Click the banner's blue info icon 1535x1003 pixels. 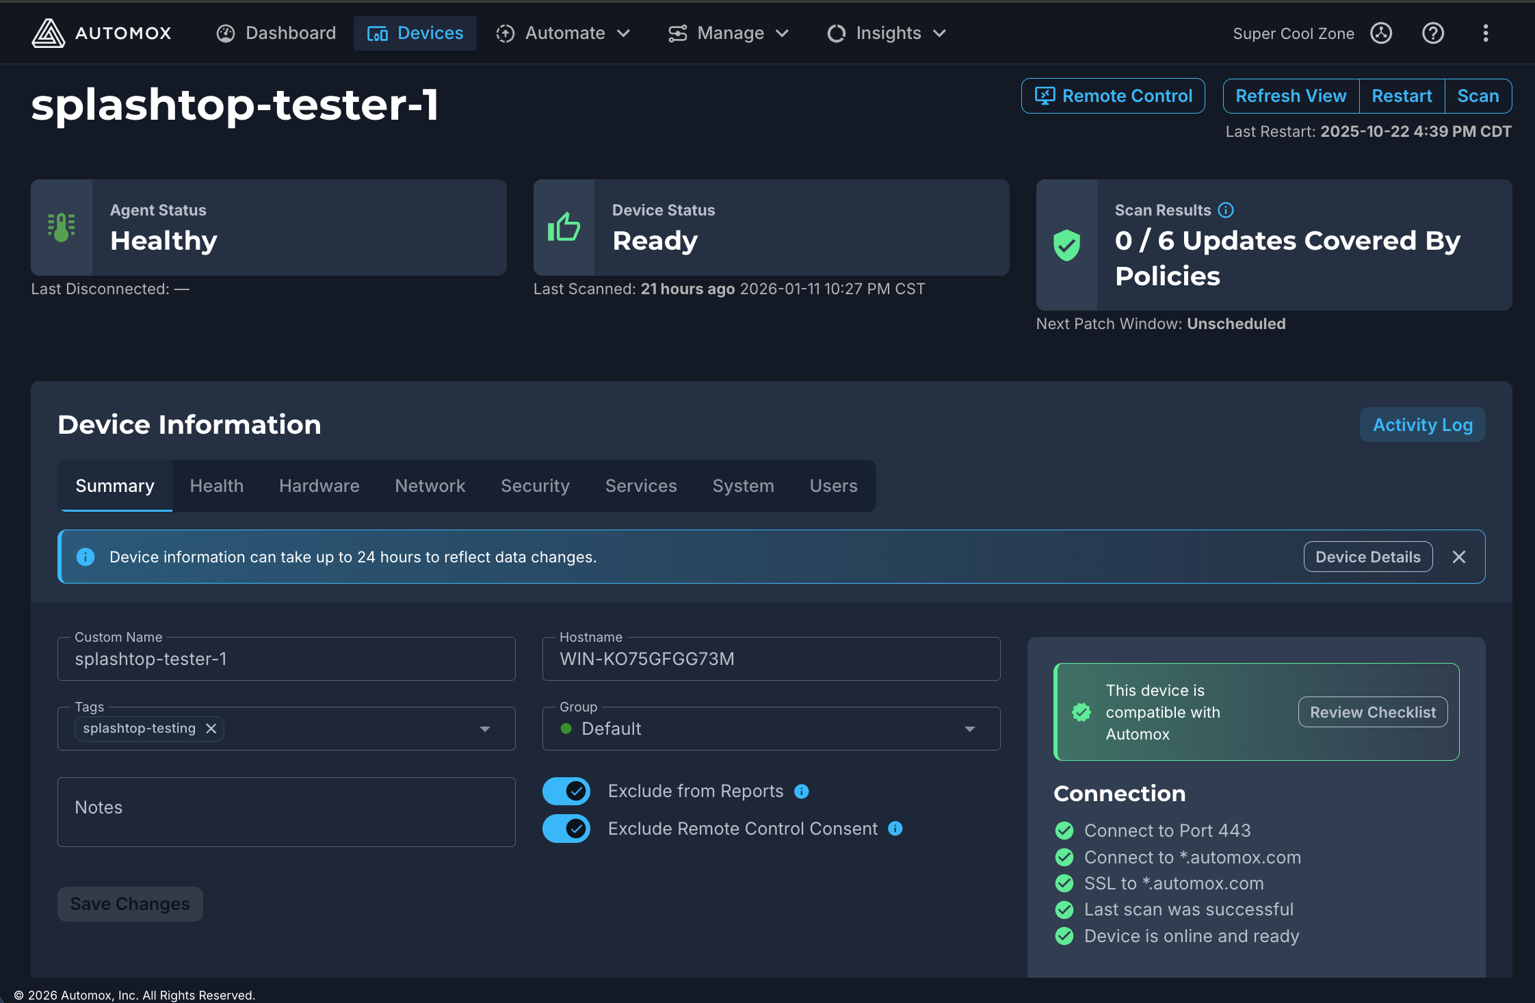click(86, 557)
